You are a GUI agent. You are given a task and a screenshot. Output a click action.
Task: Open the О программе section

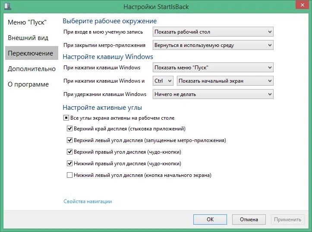pyautogui.click(x=28, y=84)
